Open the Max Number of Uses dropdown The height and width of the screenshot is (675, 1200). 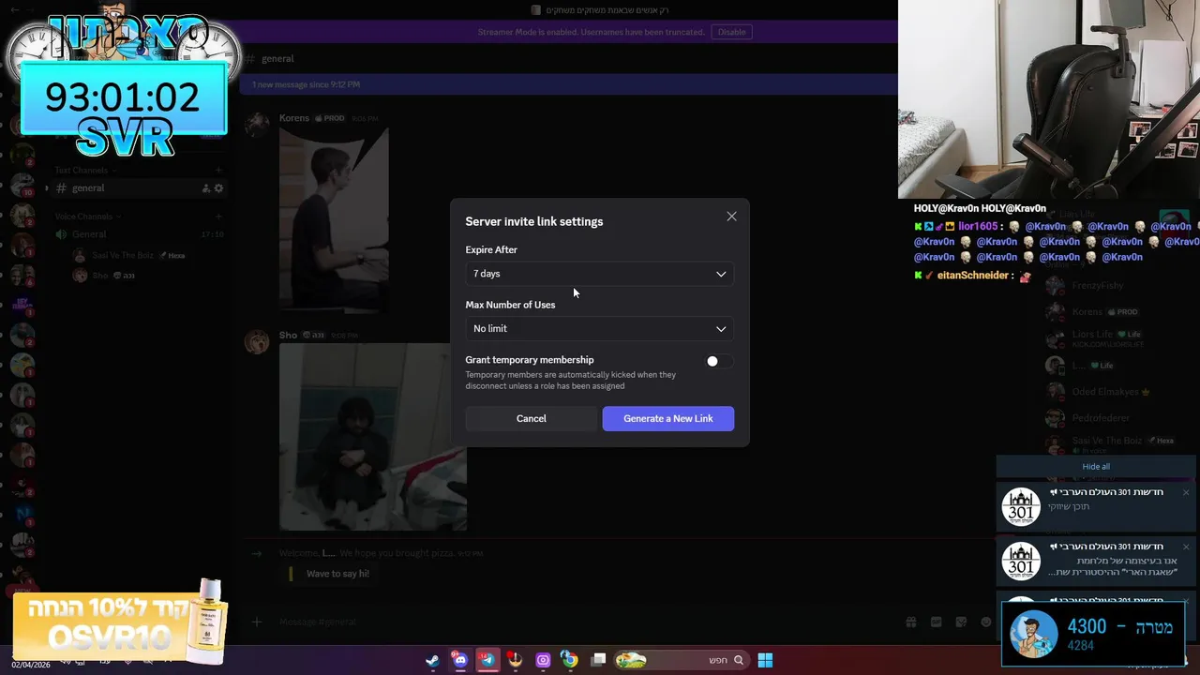click(600, 328)
